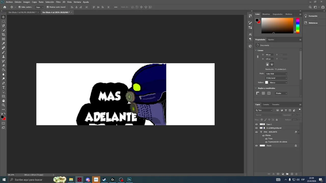Select the Move tool in the toolbox
The width and height of the screenshot is (326, 183).
[3, 17]
